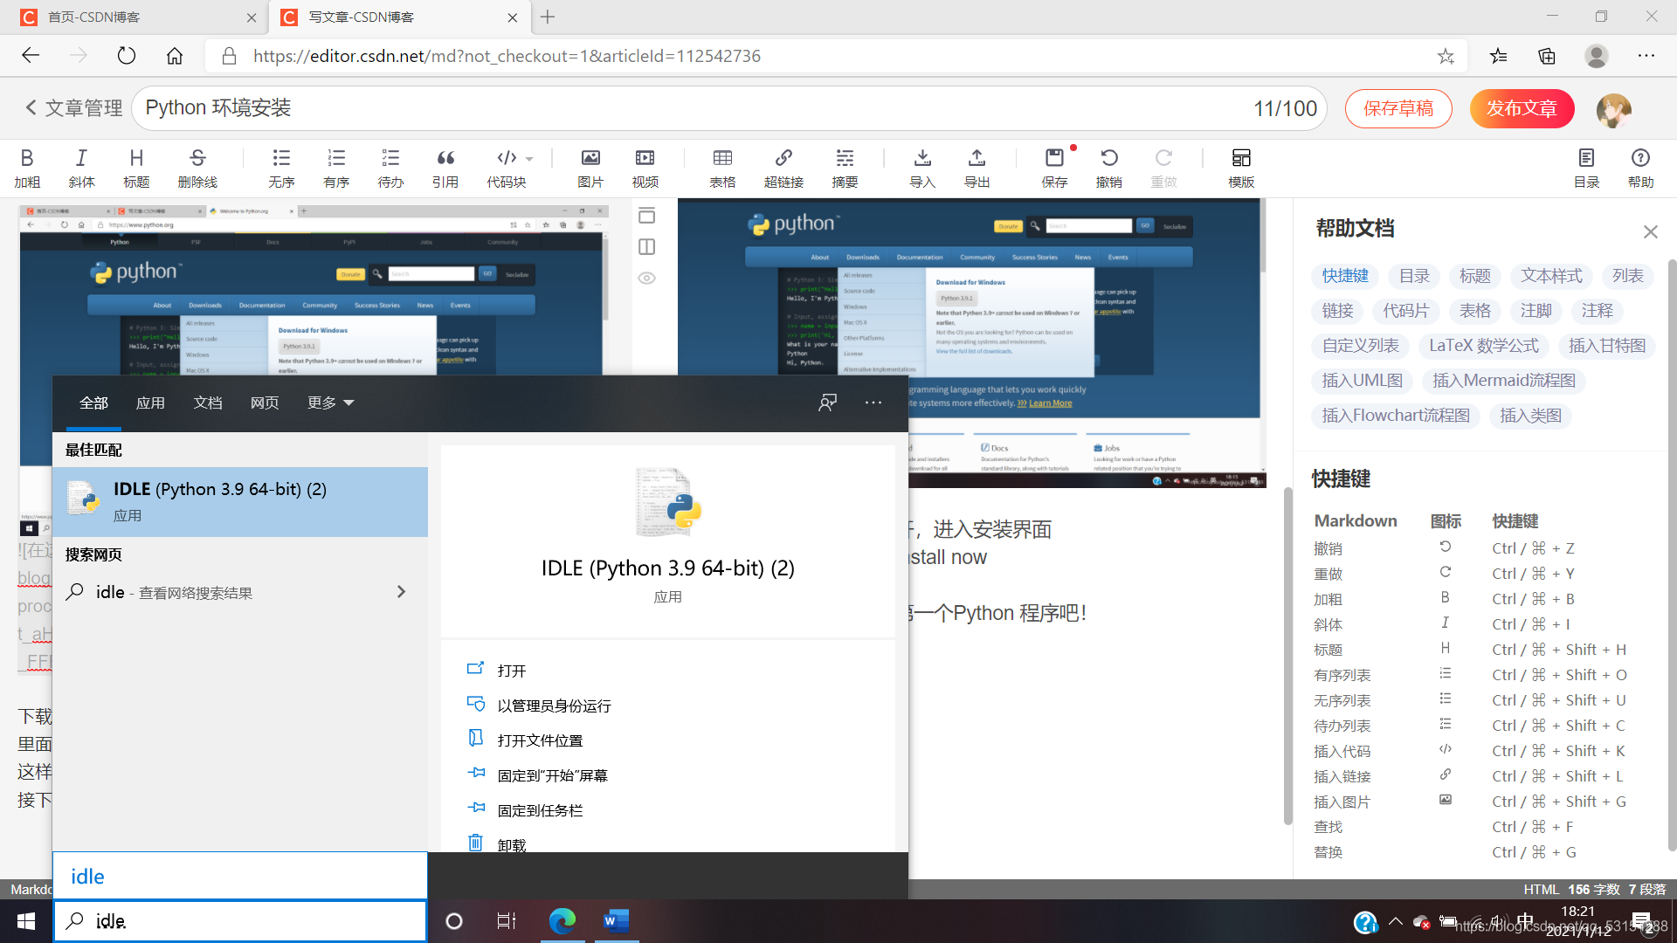The height and width of the screenshot is (943, 1677).
Task: Expand the 'idle' web search results chevron
Action: point(401,592)
